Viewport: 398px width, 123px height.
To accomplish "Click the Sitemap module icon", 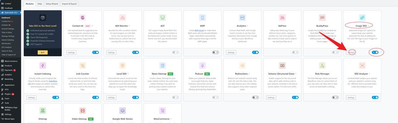I will 43,111.
